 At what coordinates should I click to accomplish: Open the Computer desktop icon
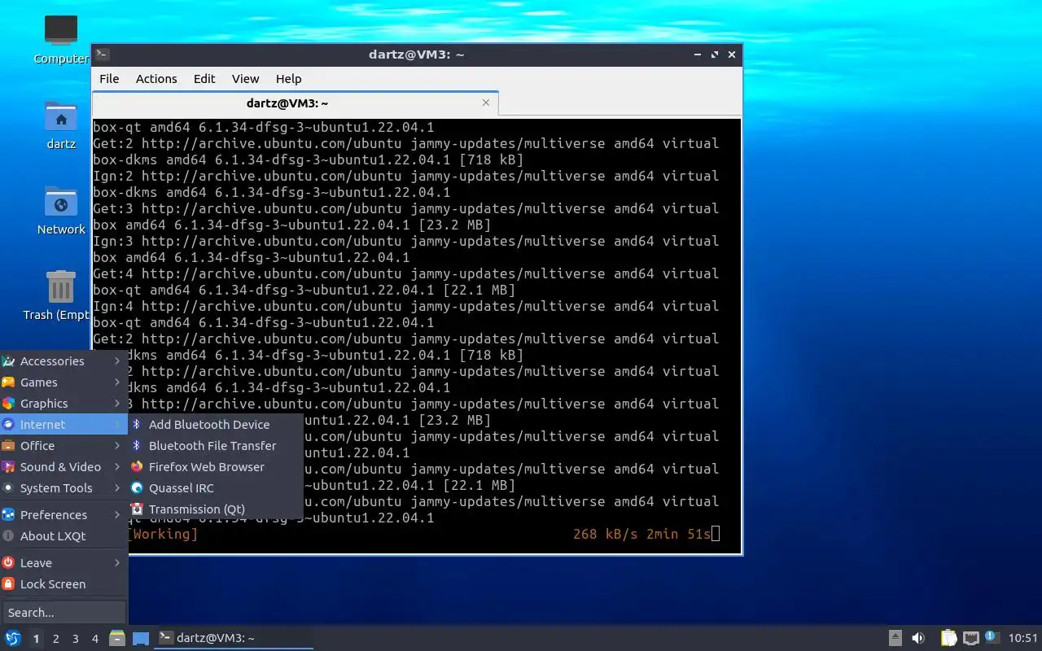[x=61, y=31]
